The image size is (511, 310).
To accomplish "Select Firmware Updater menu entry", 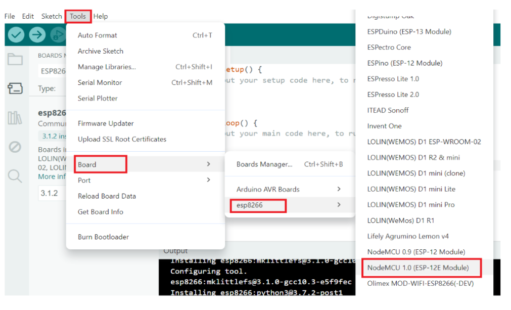I will [146, 123].
